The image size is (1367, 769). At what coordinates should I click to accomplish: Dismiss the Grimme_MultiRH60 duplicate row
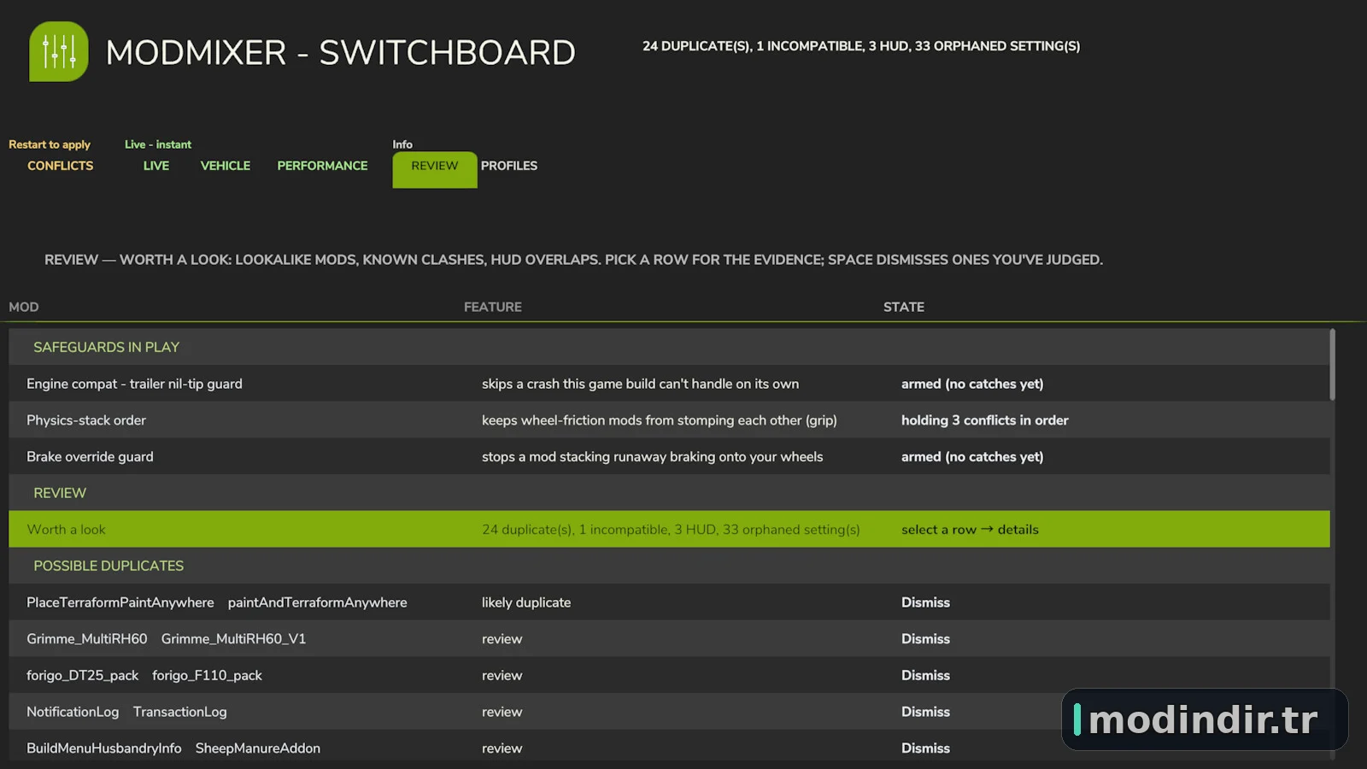point(925,639)
